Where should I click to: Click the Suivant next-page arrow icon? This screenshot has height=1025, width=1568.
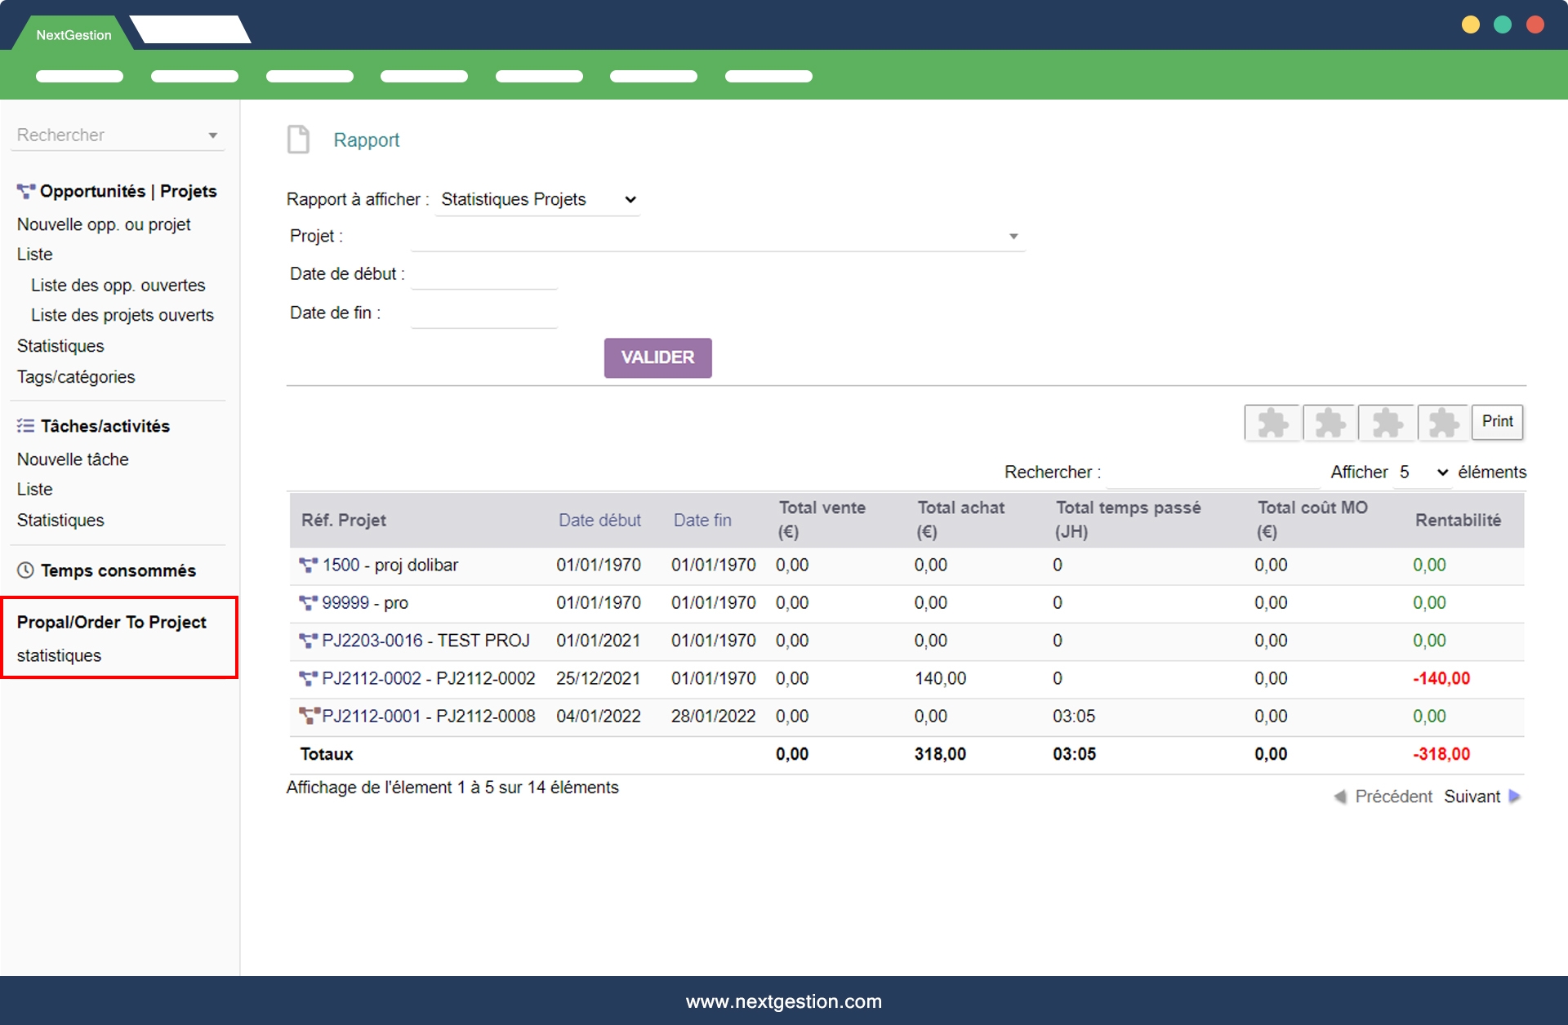coord(1515,796)
